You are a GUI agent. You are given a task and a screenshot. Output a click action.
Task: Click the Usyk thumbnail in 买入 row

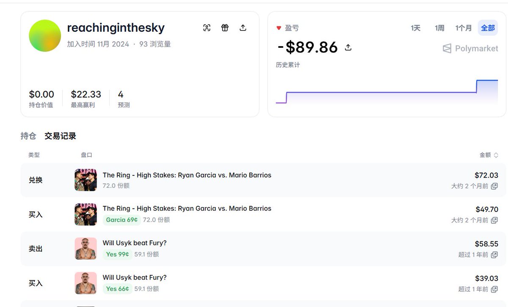(86, 283)
